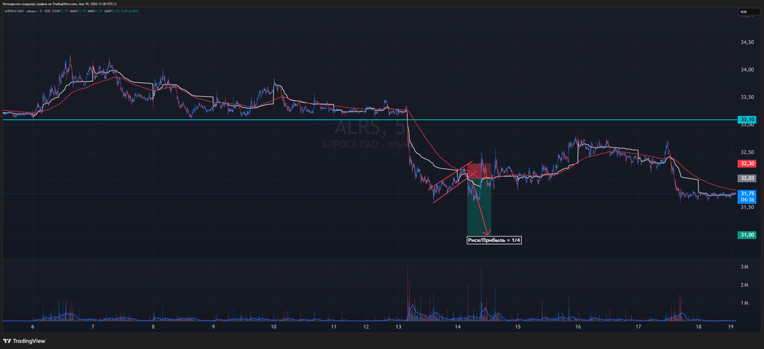Select the red stop zone of the short position
Viewport: 764px width, 349px height.
[479, 170]
